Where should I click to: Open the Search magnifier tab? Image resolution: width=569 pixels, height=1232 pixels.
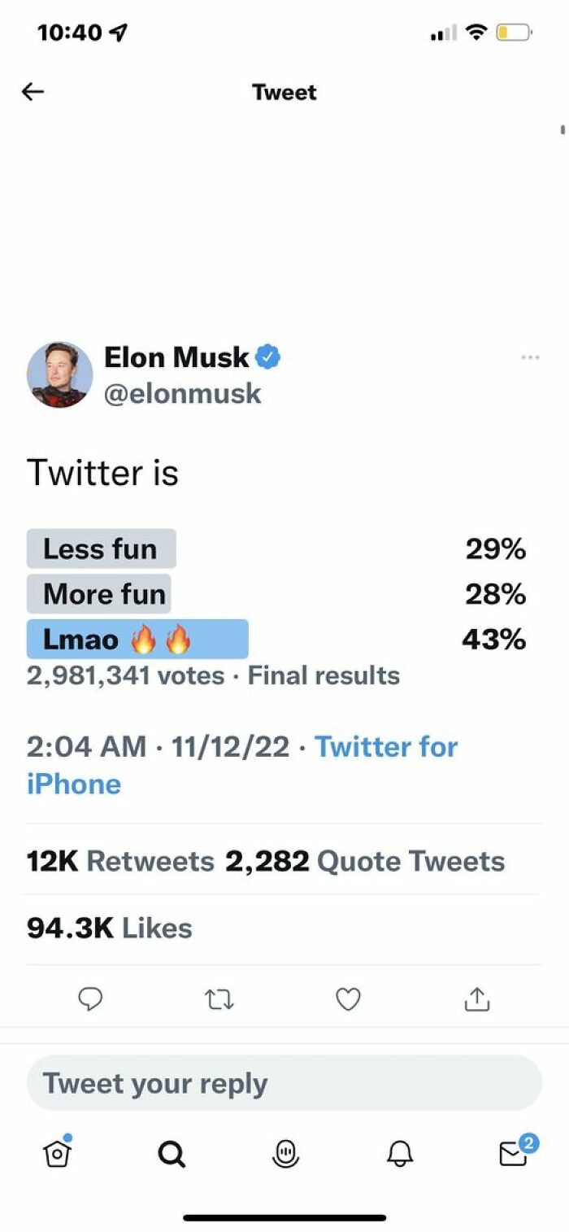(x=171, y=1153)
